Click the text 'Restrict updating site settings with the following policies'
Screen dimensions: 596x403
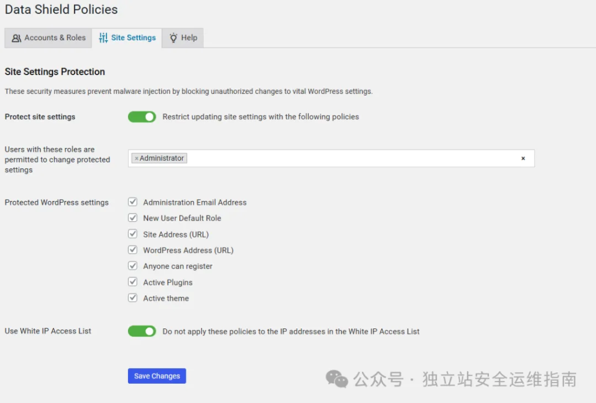(x=261, y=116)
